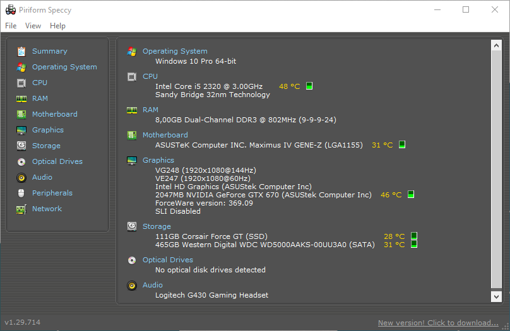
Task: Click the board icon beside Motherboard heading
Action: click(132, 135)
